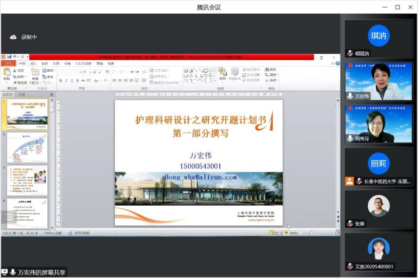
Task: Click the Bold formatting icon
Action: (60, 81)
